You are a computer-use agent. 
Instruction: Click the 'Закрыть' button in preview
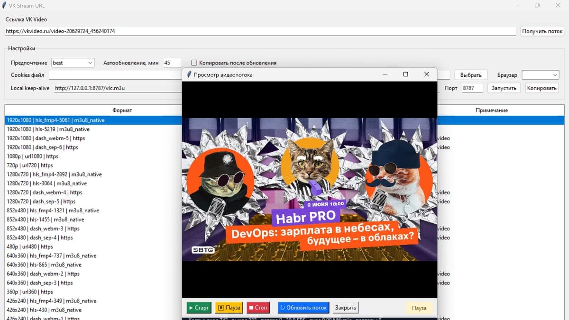click(x=345, y=308)
